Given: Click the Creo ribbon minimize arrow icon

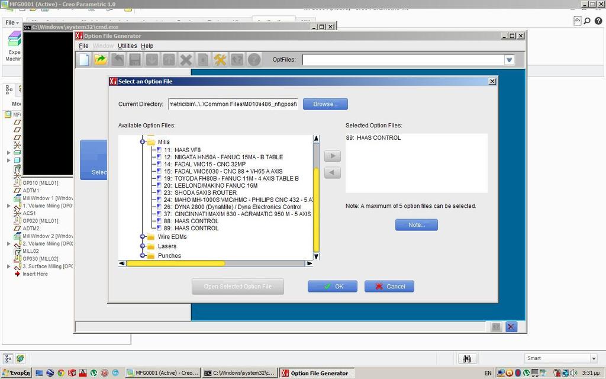Looking at the screenshot, I should 577,21.
